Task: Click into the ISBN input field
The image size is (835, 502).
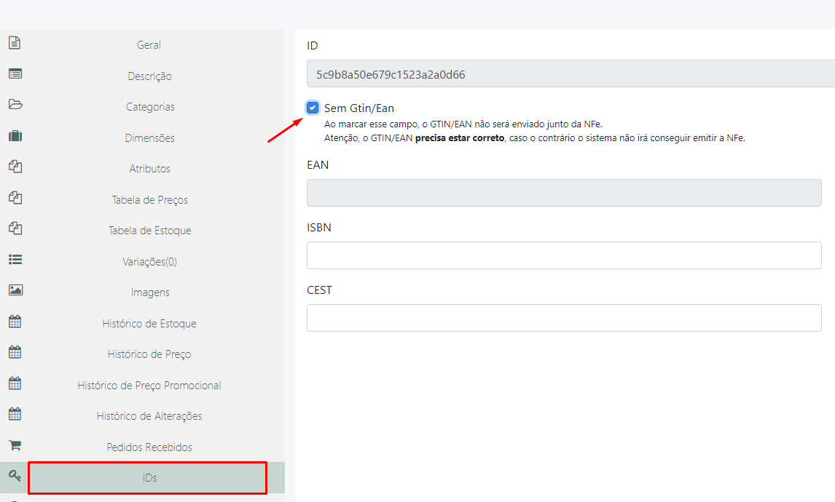Action: [x=563, y=255]
